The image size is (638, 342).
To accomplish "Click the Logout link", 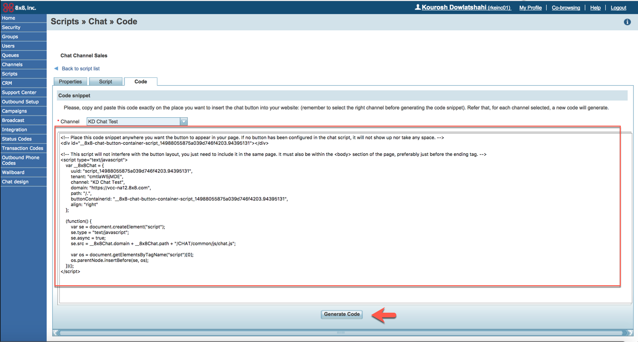I will 618,8.
